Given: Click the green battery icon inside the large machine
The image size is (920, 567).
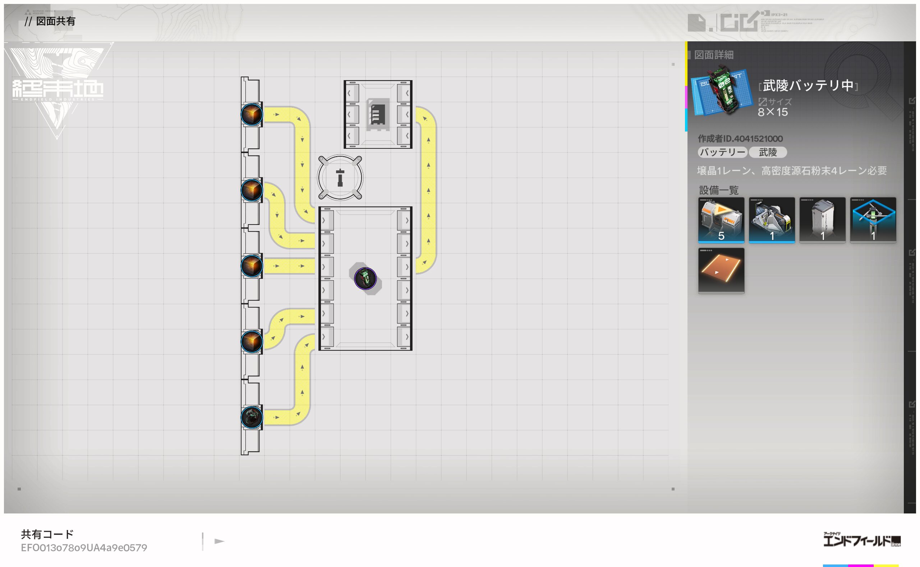Looking at the screenshot, I should (x=365, y=278).
